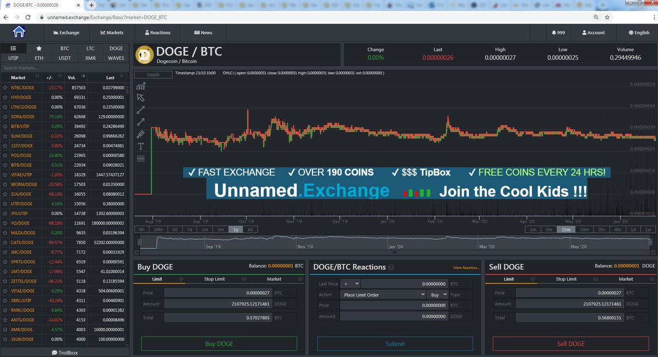
Task: Sort market list by +/- column
Action: pyautogui.click(x=53, y=77)
